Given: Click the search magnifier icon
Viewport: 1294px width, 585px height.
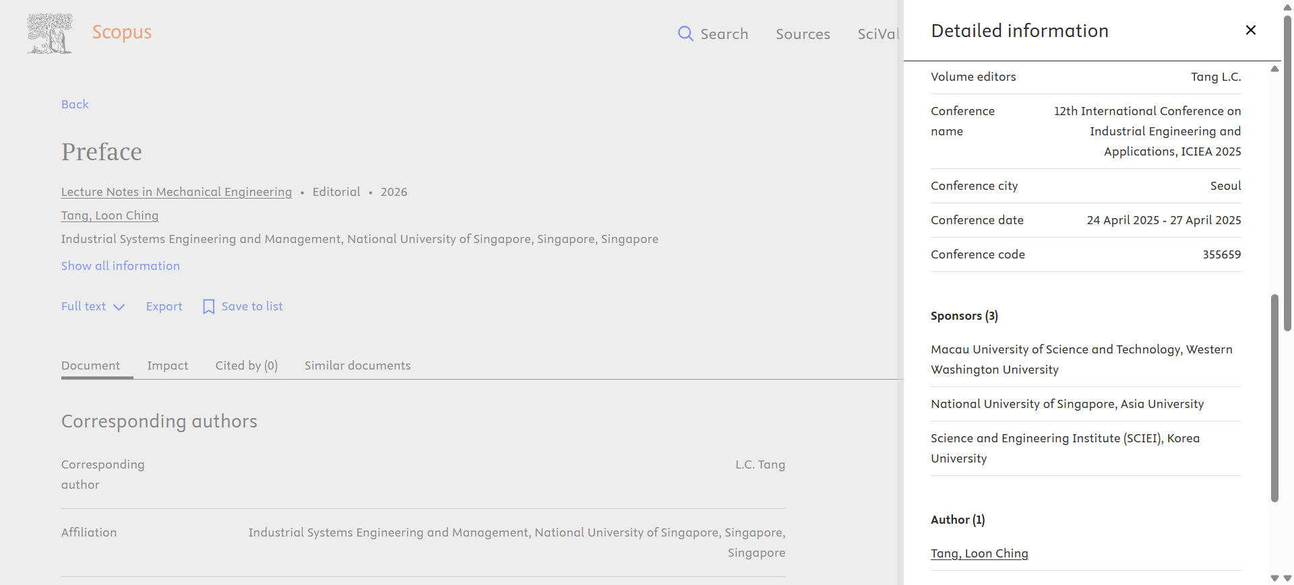Looking at the screenshot, I should tap(685, 34).
